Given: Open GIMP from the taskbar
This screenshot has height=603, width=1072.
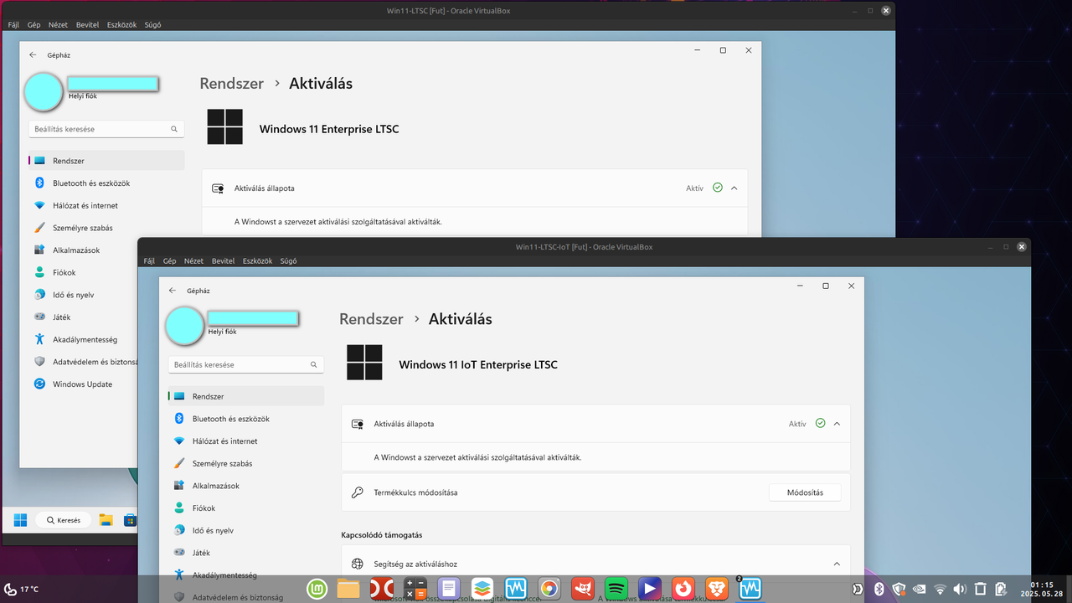Looking at the screenshot, I should pyautogui.click(x=583, y=588).
